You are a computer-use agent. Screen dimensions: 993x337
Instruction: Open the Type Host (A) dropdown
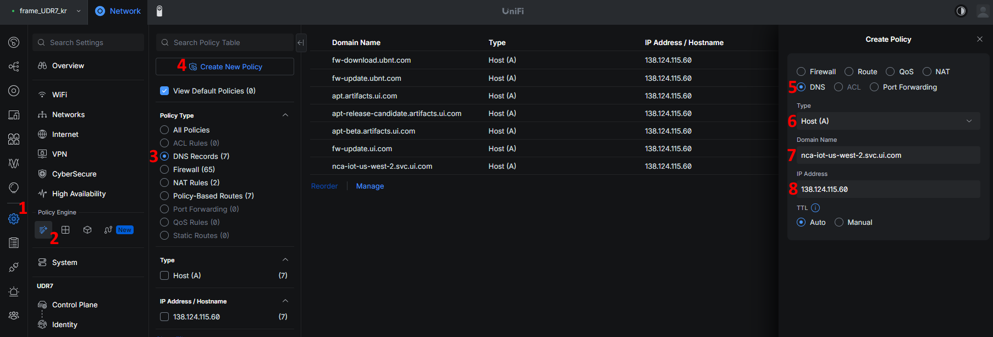point(888,121)
